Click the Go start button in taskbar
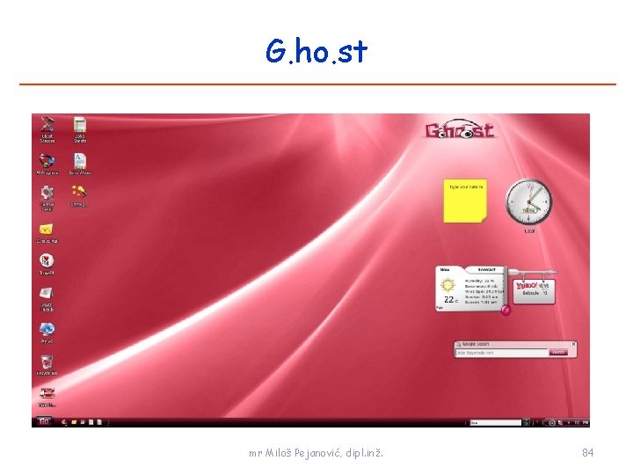The width and height of the screenshot is (633, 475). [44, 421]
